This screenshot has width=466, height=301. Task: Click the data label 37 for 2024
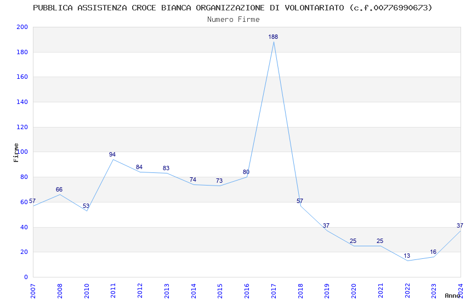pyautogui.click(x=460, y=225)
